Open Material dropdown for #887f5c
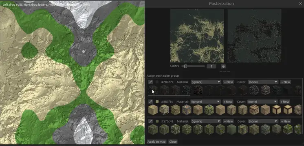304x146 pixels. click(x=205, y=102)
